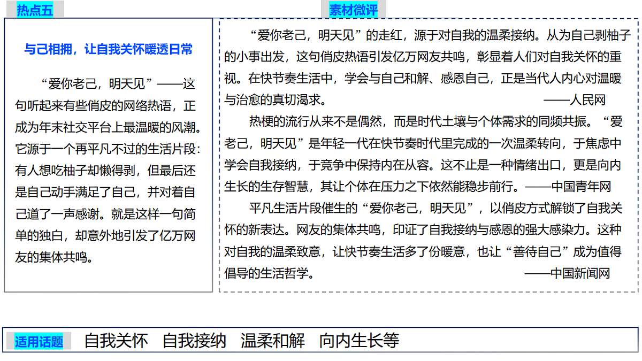
Task: Click the "热点五" label
Action: pos(35,10)
